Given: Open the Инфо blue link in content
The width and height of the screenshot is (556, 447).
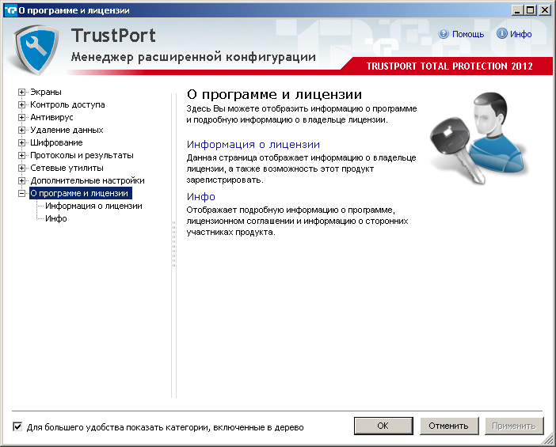Looking at the screenshot, I should (x=200, y=196).
